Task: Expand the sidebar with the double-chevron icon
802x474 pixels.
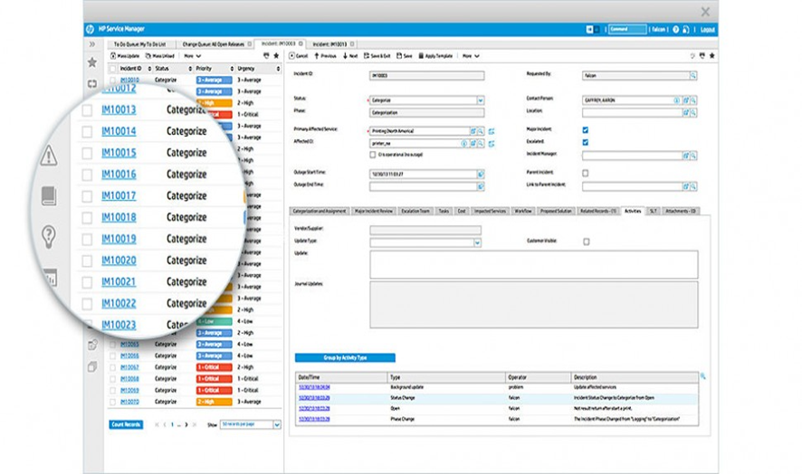Action: pos(92,44)
